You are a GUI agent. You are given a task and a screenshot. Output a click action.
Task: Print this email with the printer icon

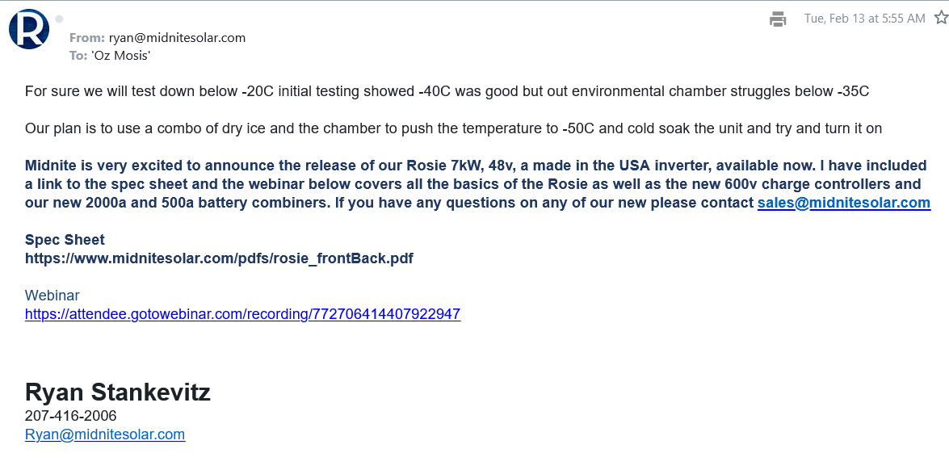point(778,19)
